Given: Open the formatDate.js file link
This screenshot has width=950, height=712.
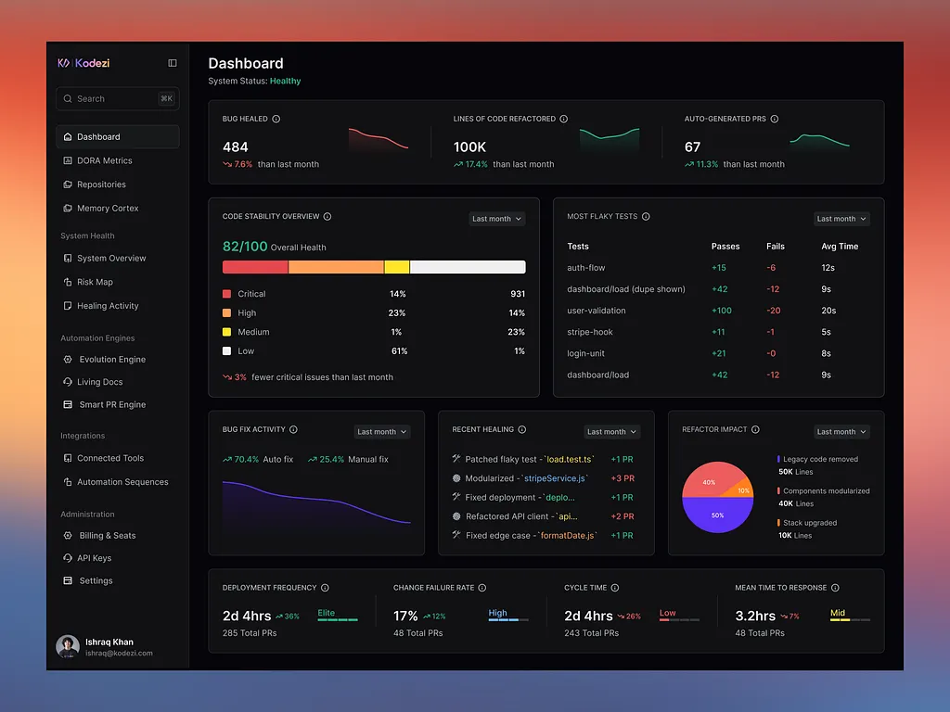Looking at the screenshot, I should click(567, 535).
